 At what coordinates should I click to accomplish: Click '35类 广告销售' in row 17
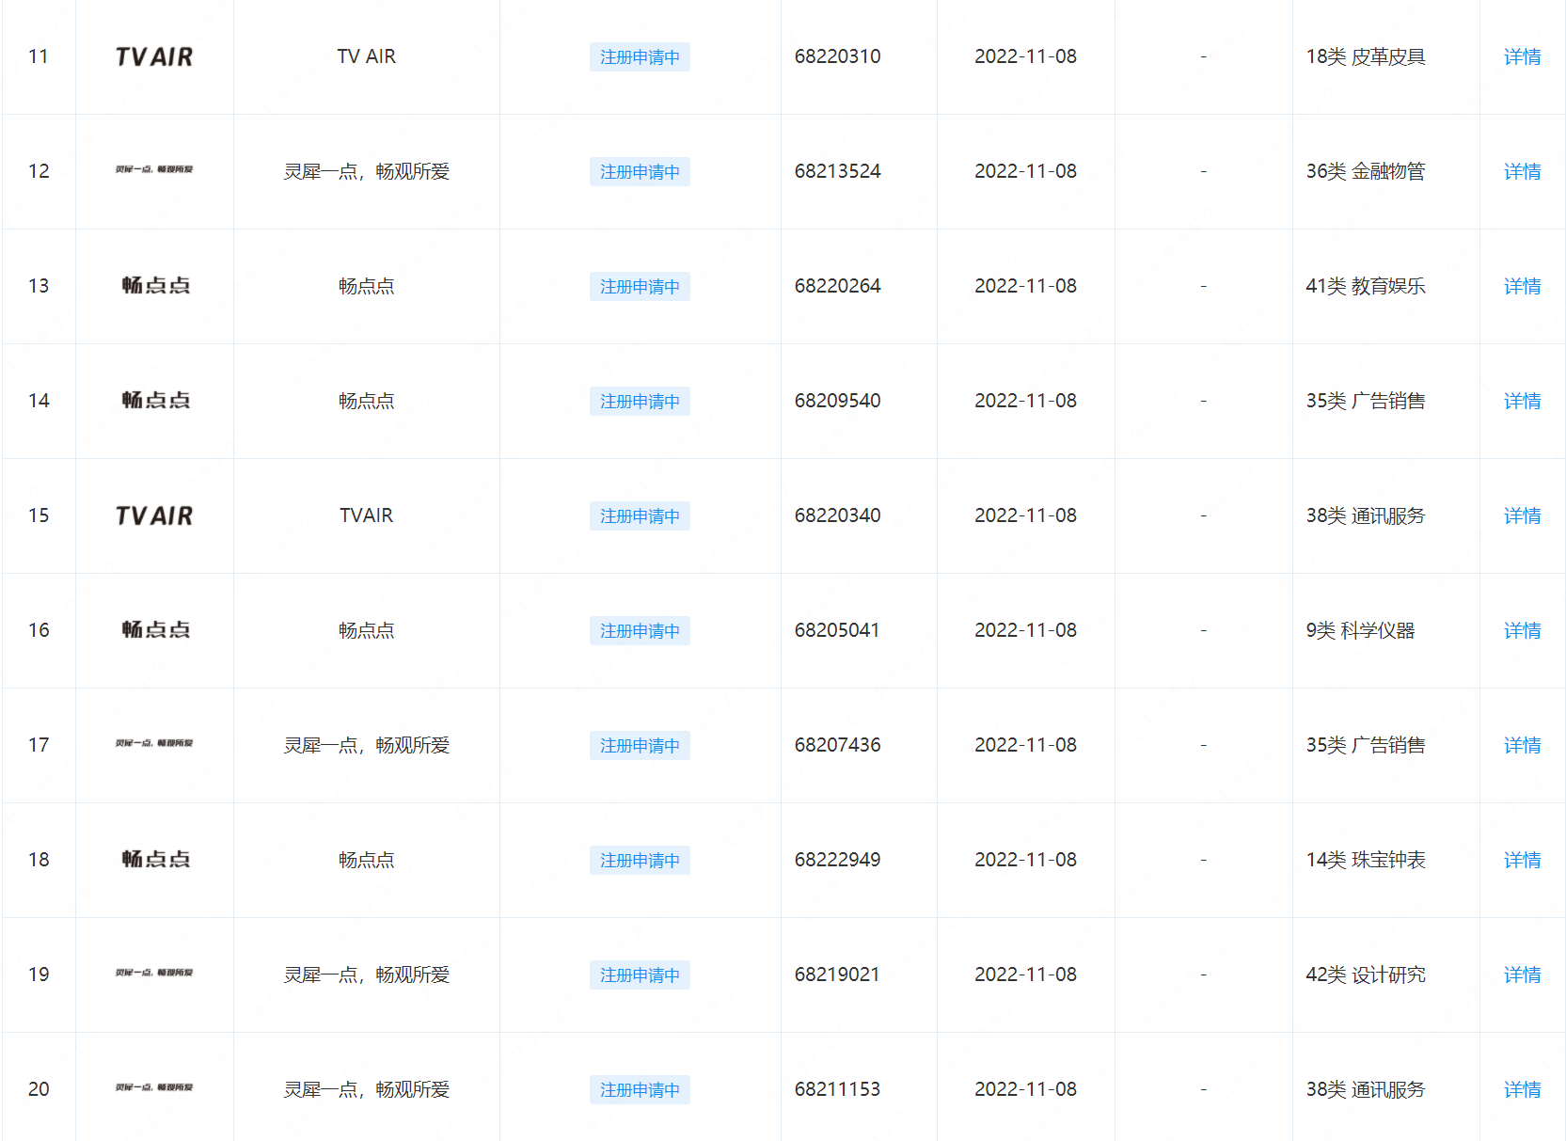tap(1366, 745)
